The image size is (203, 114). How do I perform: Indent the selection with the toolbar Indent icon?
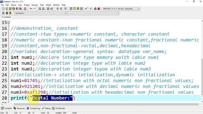(x=57, y=9)
